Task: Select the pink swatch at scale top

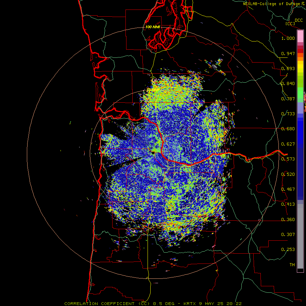Action: pos(300,36)
